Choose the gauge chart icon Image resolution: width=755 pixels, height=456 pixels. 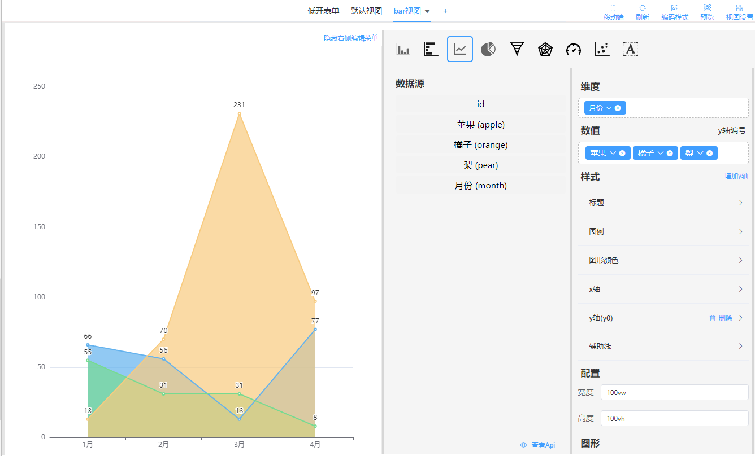(574, 50)
